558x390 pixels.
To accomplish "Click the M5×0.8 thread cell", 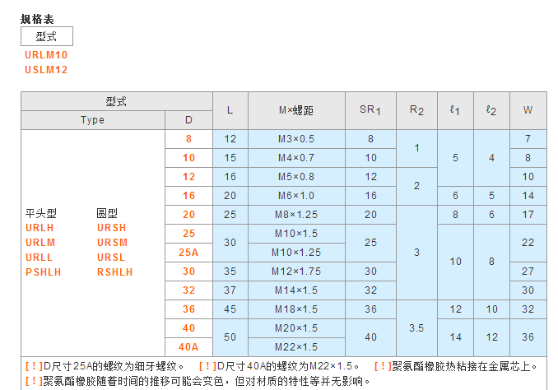I will (x=296, y=177).
